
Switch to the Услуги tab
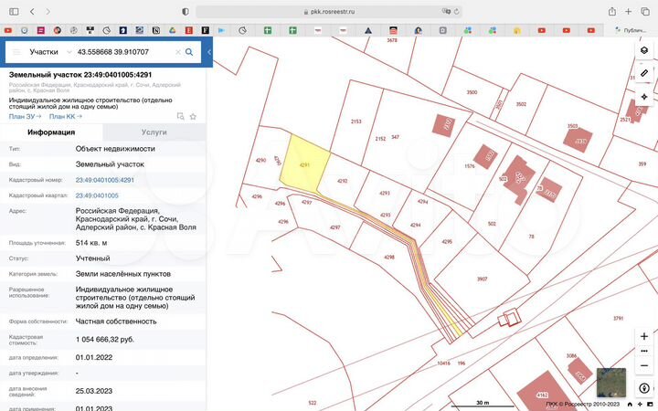[x=154, y=132]
